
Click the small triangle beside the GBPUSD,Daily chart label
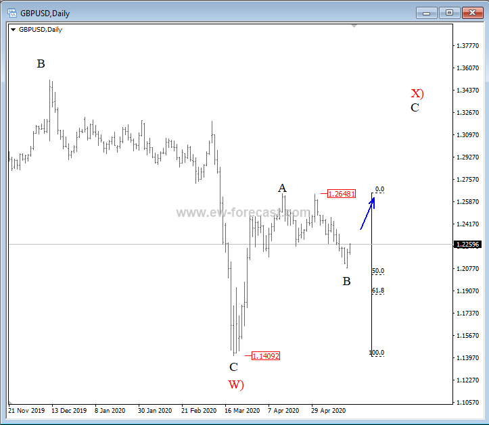[13, 30]
